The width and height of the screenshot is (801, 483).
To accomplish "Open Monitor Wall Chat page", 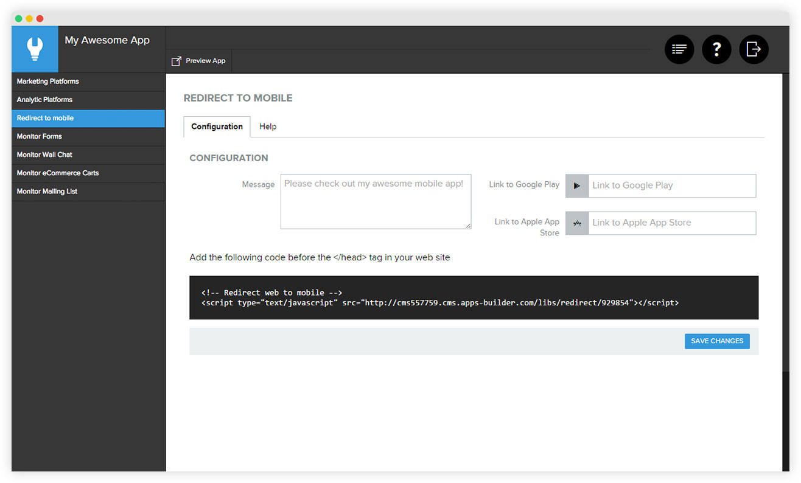I will tap(45, 155).
